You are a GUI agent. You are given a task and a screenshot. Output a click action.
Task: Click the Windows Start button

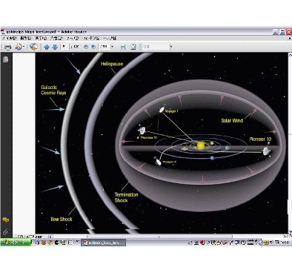tap(16, 243)
